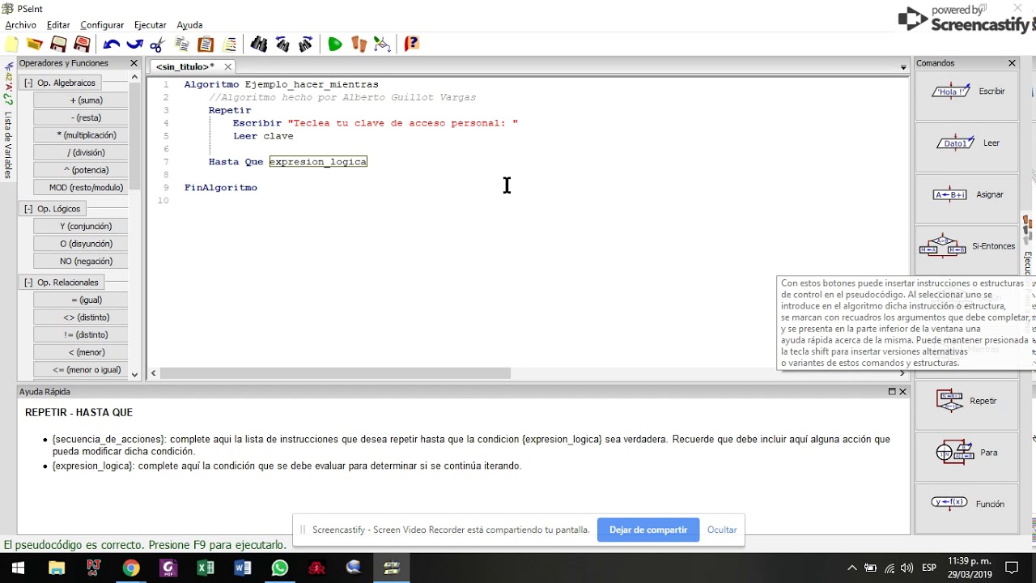The image size is (1036, 583).
Task: Insert the + (suma) operator
Action: click(x=81, y=100)
